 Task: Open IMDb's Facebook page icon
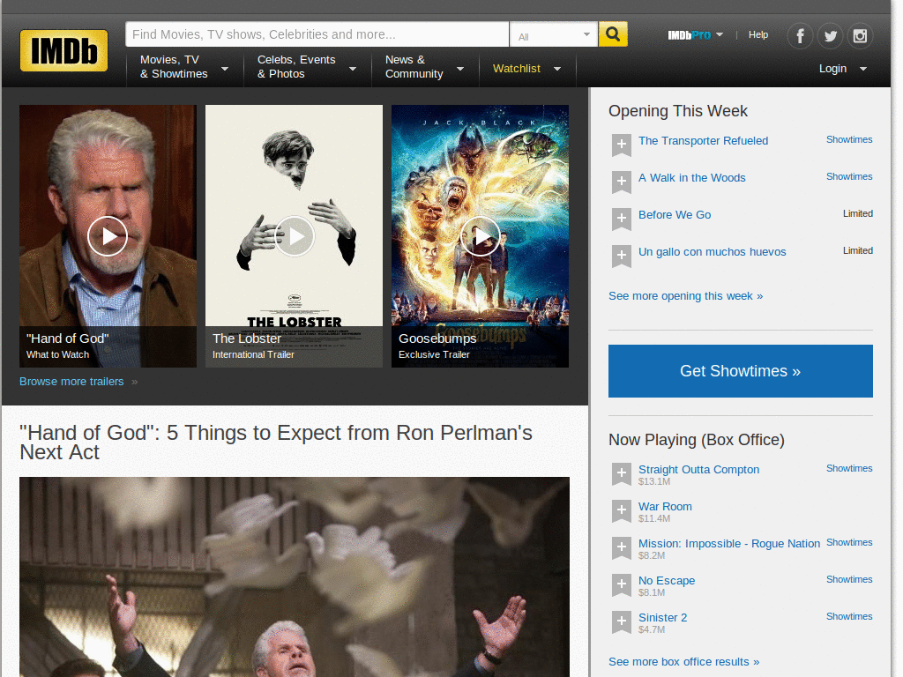pos(800,36)
